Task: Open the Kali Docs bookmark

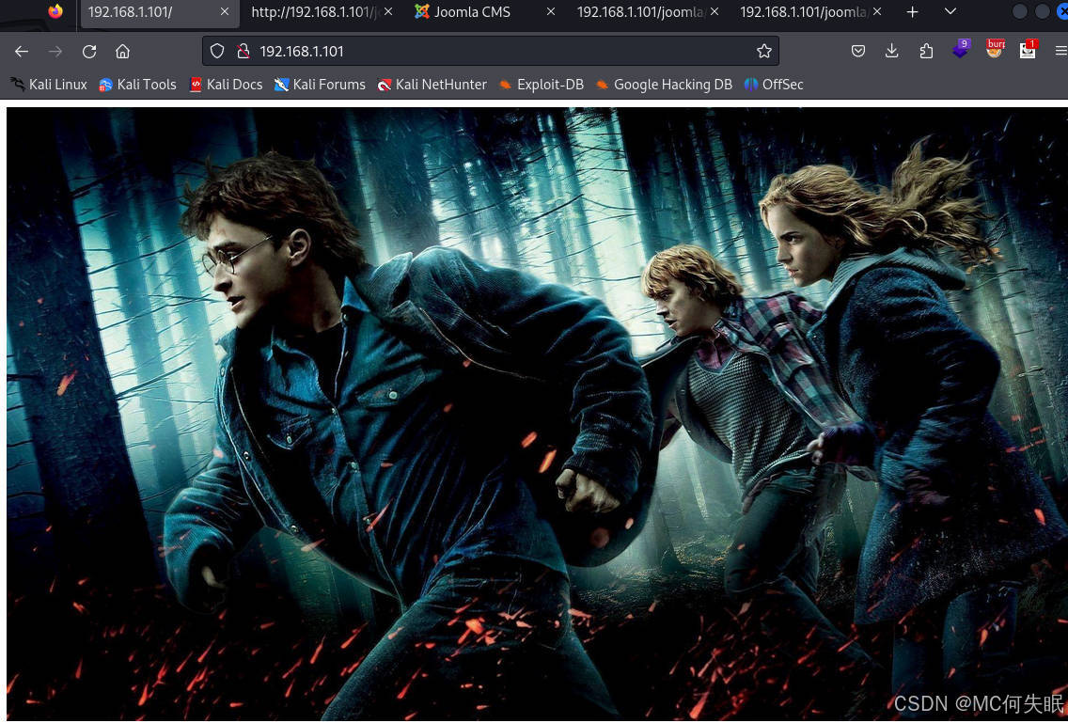Action: pos(227,85)
